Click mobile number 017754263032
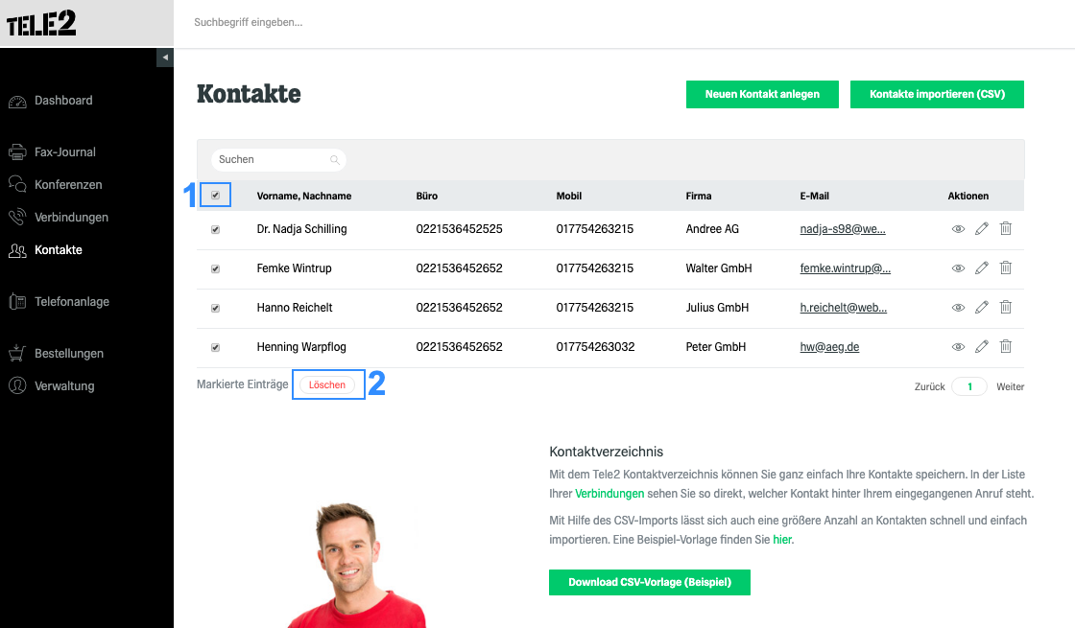The width and height of the screenshot is (1075, 628). click(595, 347)
